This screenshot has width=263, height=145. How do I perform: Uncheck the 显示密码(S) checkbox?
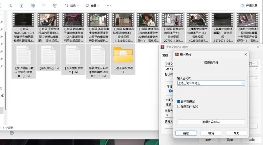(x=179, y=102)
